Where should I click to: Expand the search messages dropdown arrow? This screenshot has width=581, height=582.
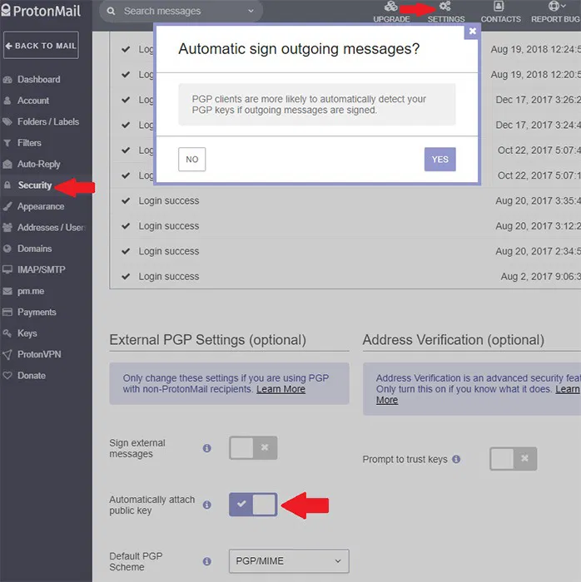[x=251, y=12]
